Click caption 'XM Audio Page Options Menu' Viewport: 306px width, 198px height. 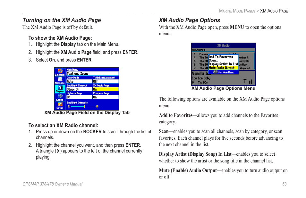click(224, 88)
